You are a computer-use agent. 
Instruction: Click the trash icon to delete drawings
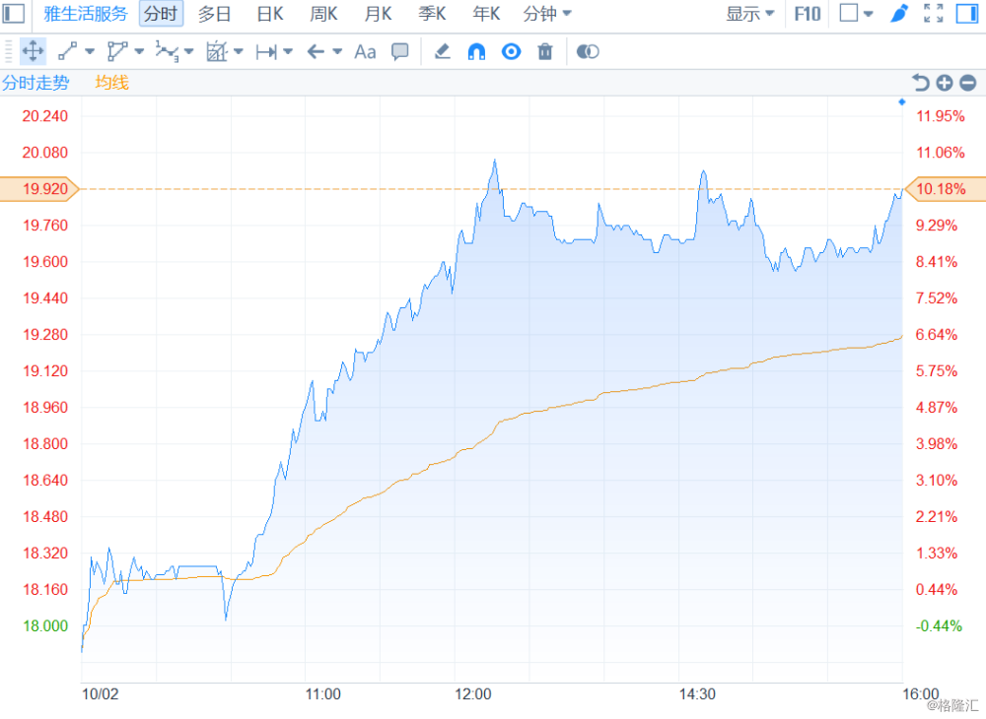(x=545, y=51)
